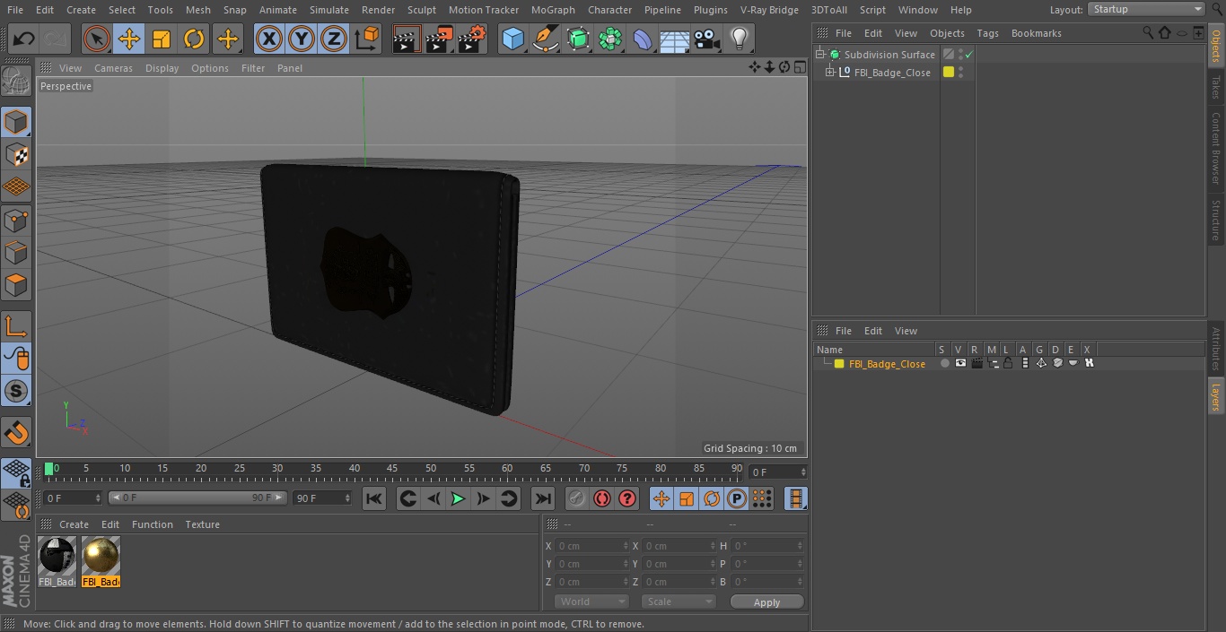This screenshot has height=632, width=1226.
Task: Open the Deformer objects icon
Action: coord(643,39)
